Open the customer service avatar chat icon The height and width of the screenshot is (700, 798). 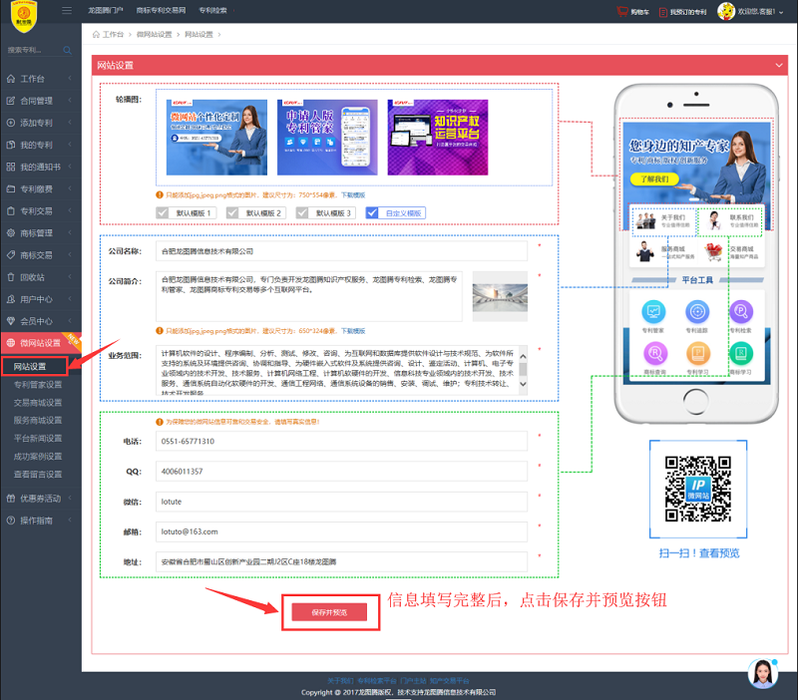(763, 673)
